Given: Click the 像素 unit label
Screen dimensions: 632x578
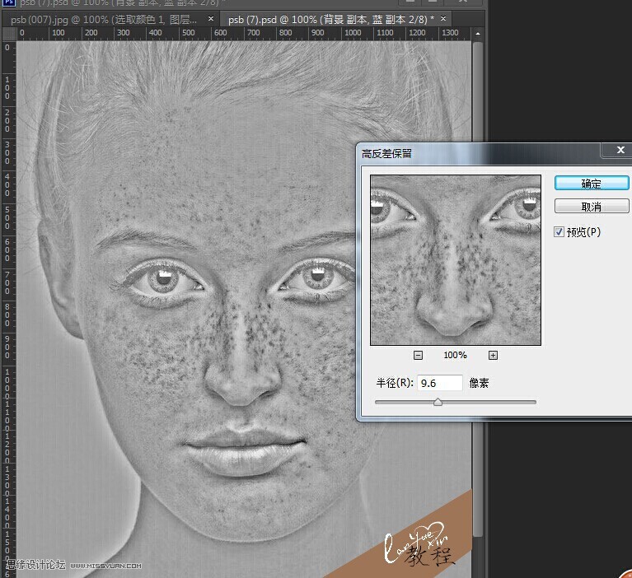Looking at the screenshot, I should pos(479,383).
